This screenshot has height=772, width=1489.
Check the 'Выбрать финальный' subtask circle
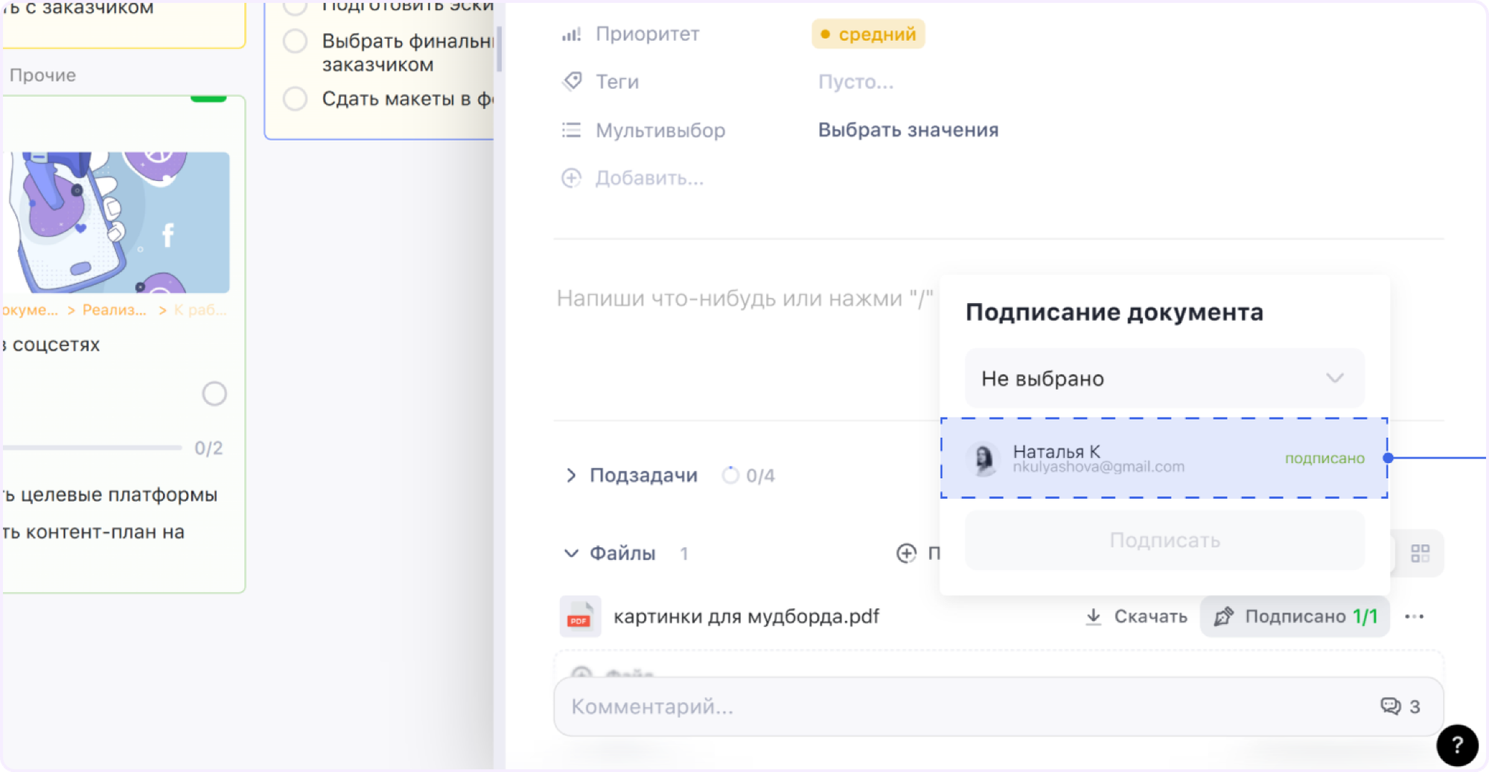[296, 41]
